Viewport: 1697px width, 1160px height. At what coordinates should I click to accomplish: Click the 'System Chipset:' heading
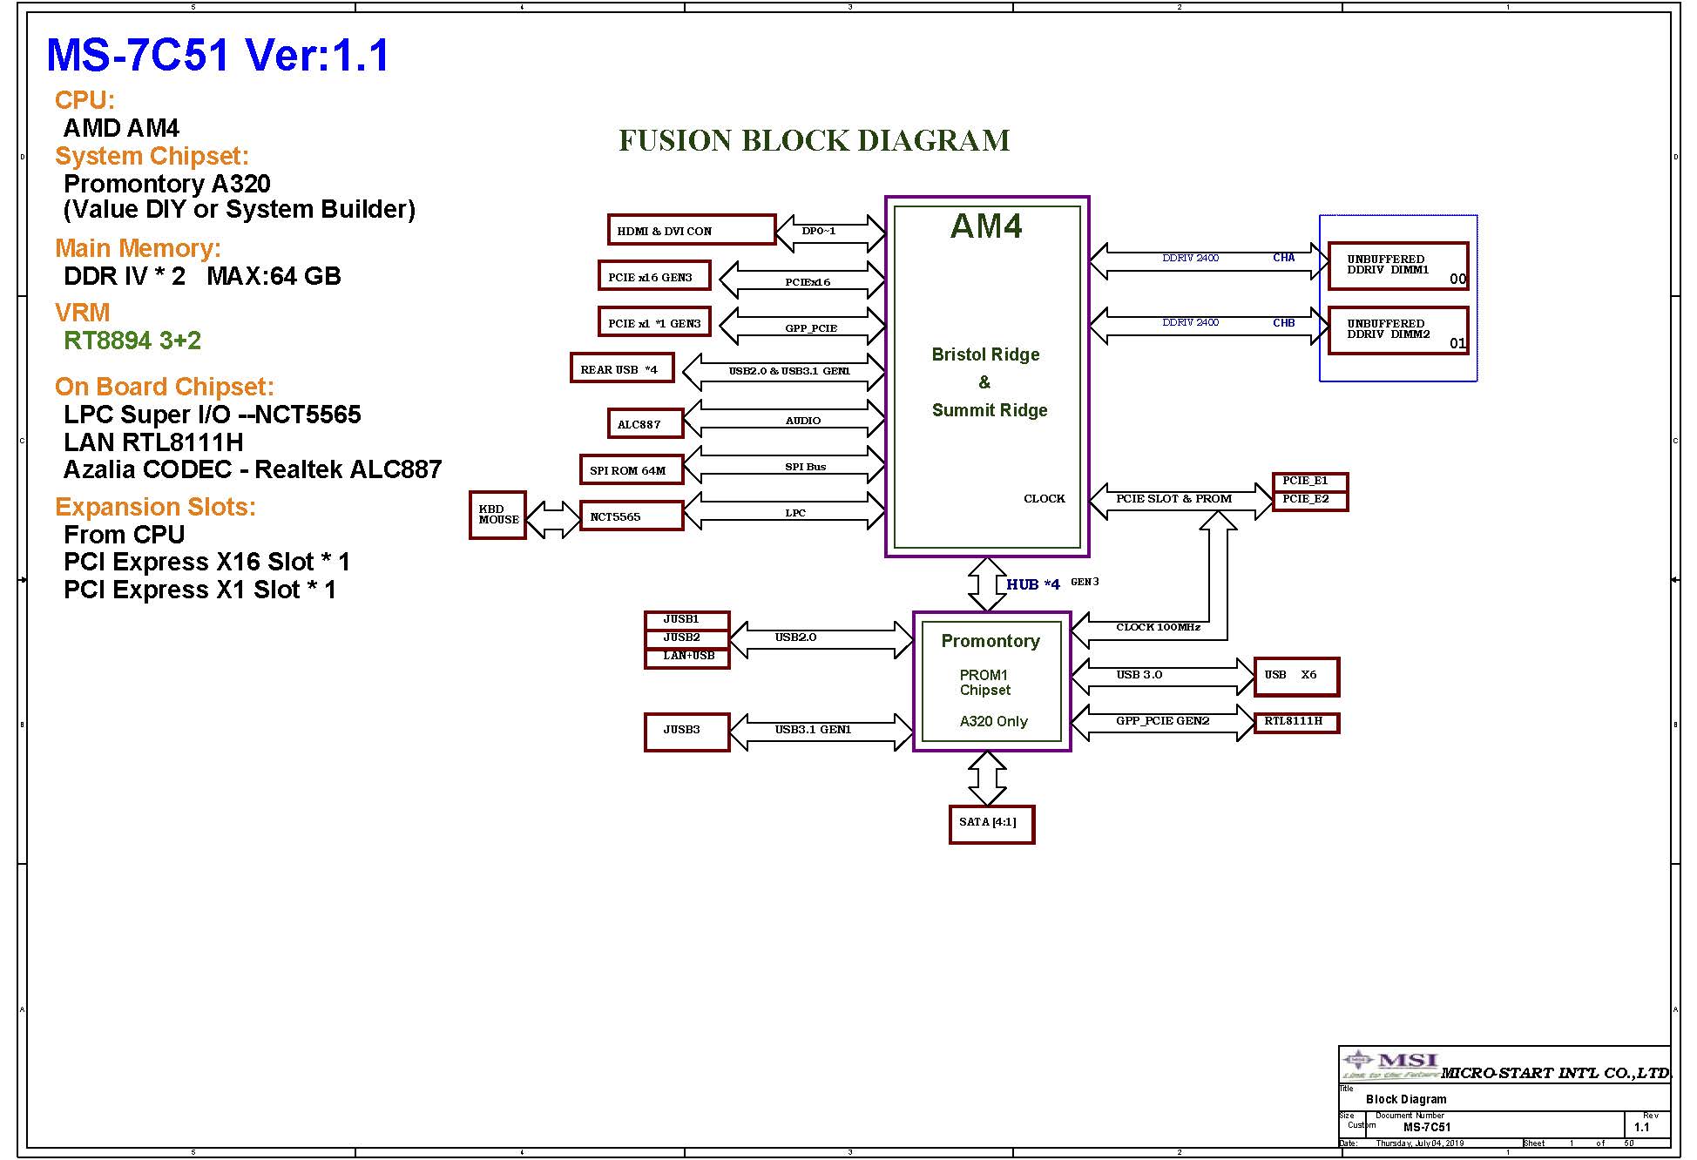[152, 156]
